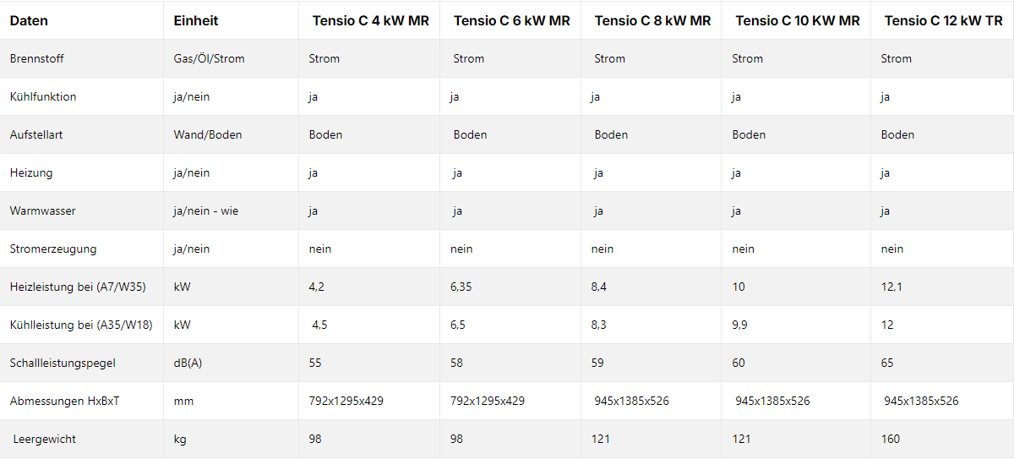Select the Tensio C 10 KW MR header

(797, 21)
